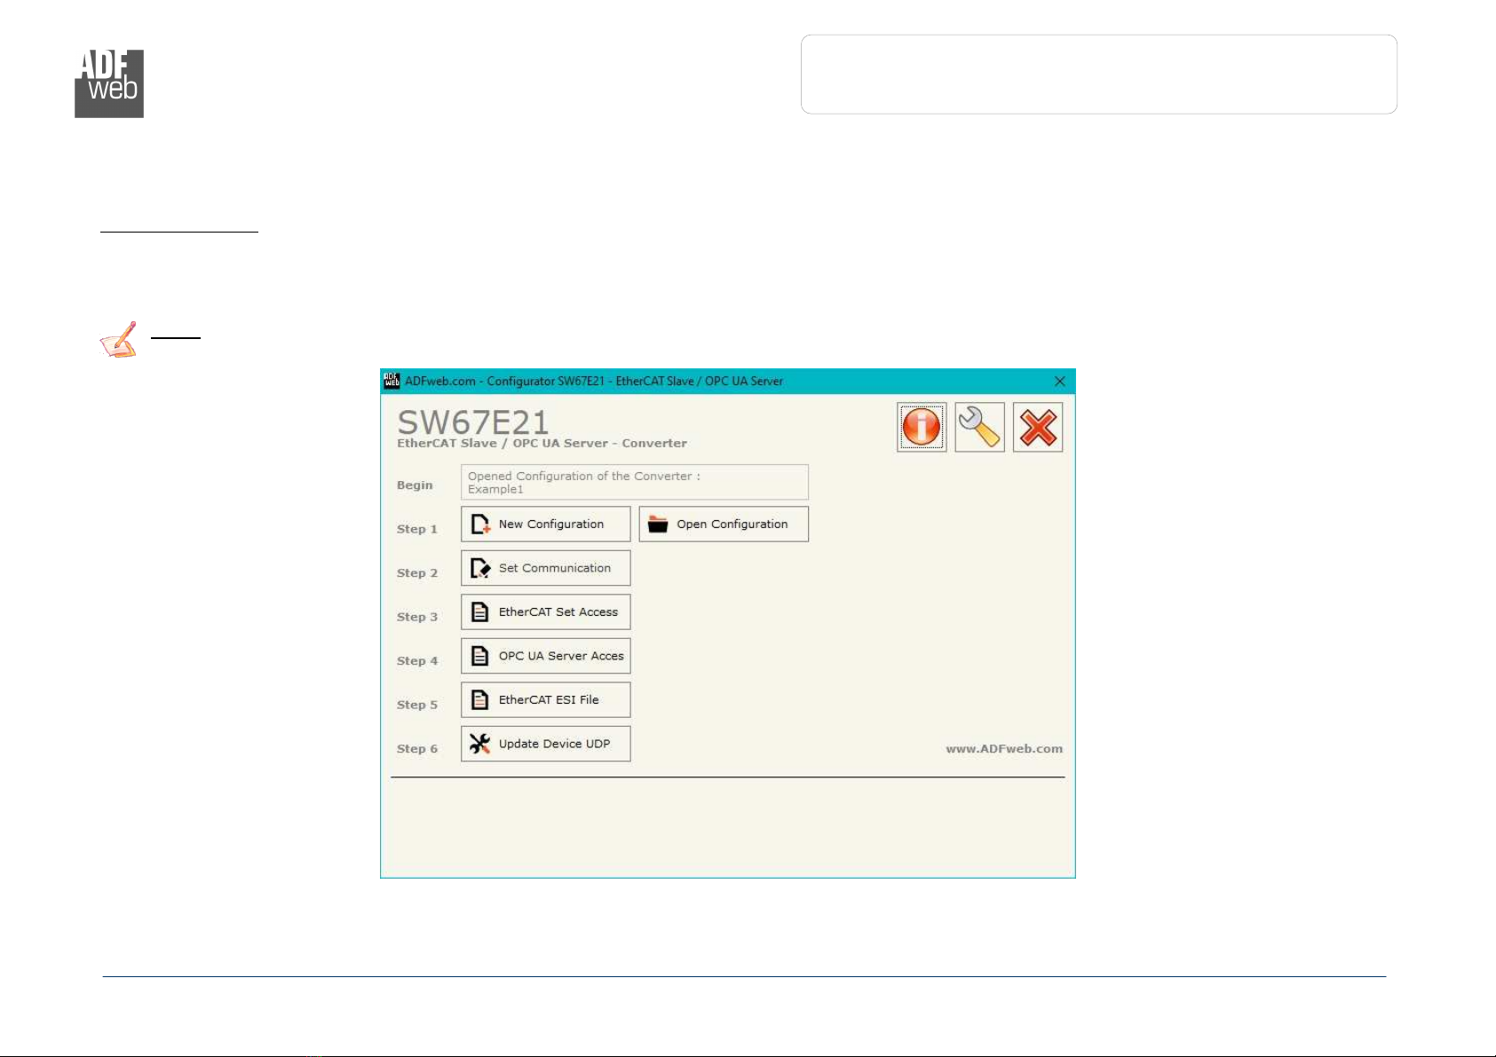1496x1057 pixels.
Task: Click the 'Step 6' label
Action: point(417,749)
